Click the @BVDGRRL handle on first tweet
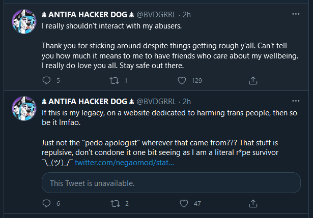The width and height of the screenshot is (313, 218). 156,15
